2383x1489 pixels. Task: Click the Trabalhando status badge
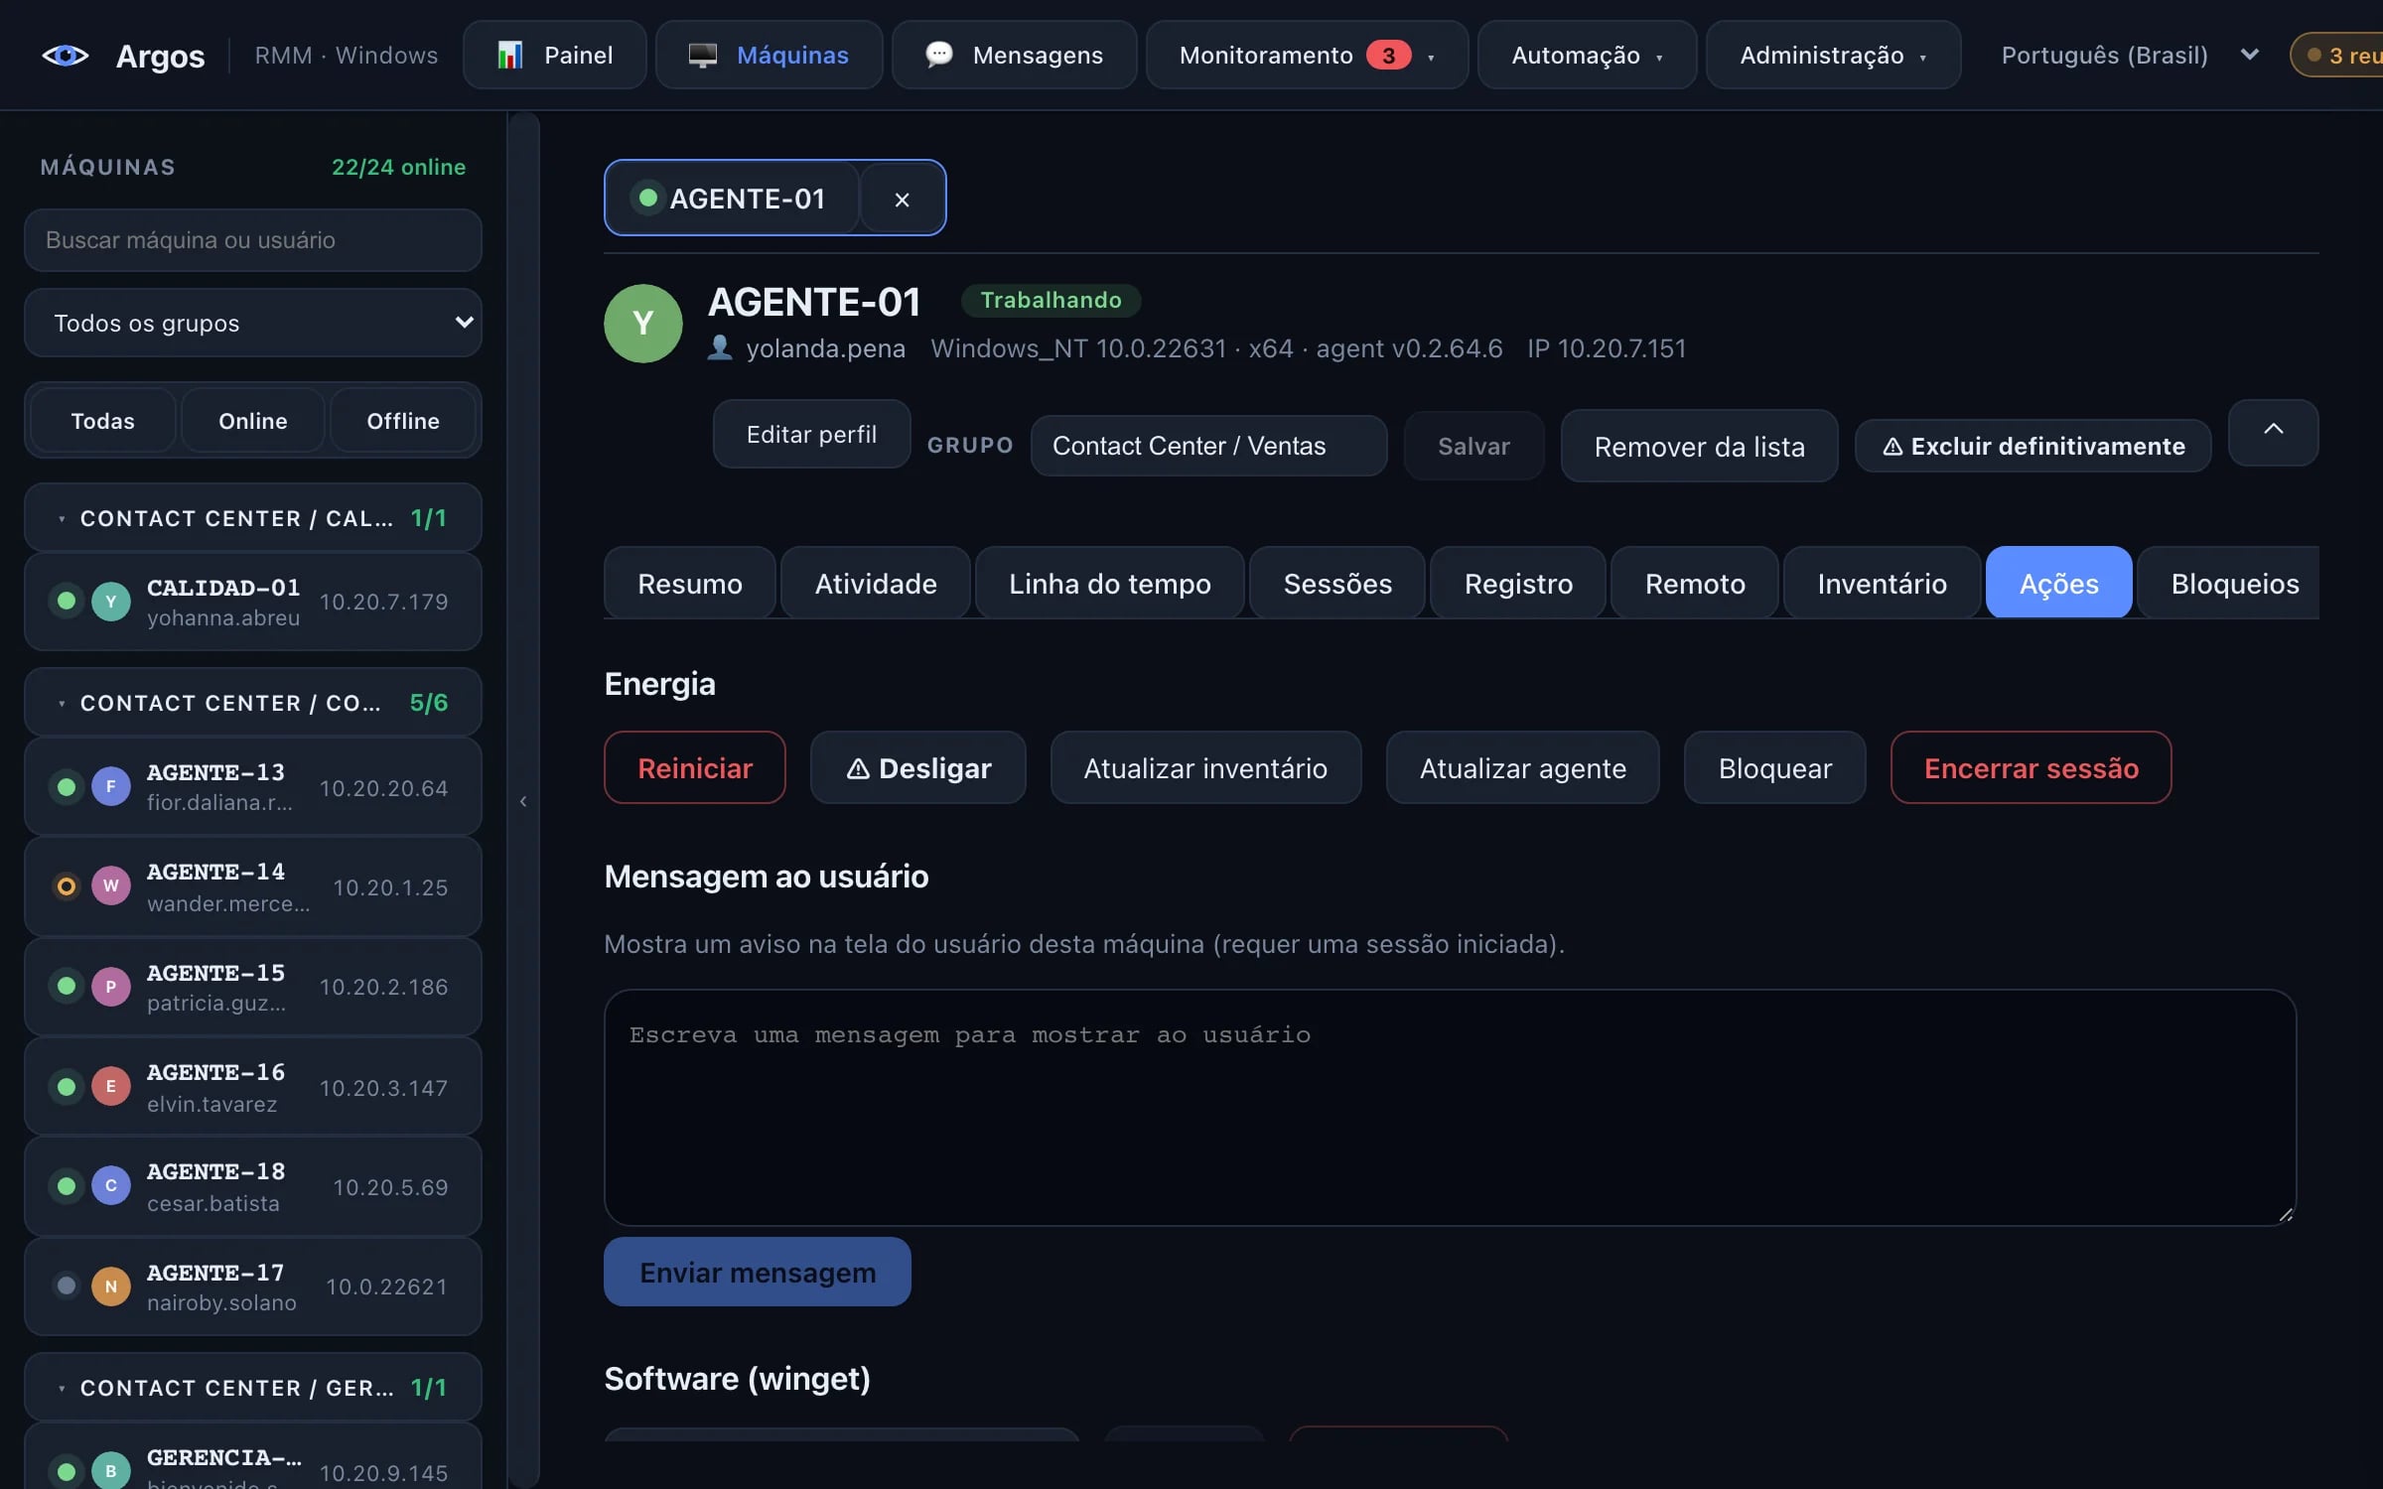(x=1051, y=300)
